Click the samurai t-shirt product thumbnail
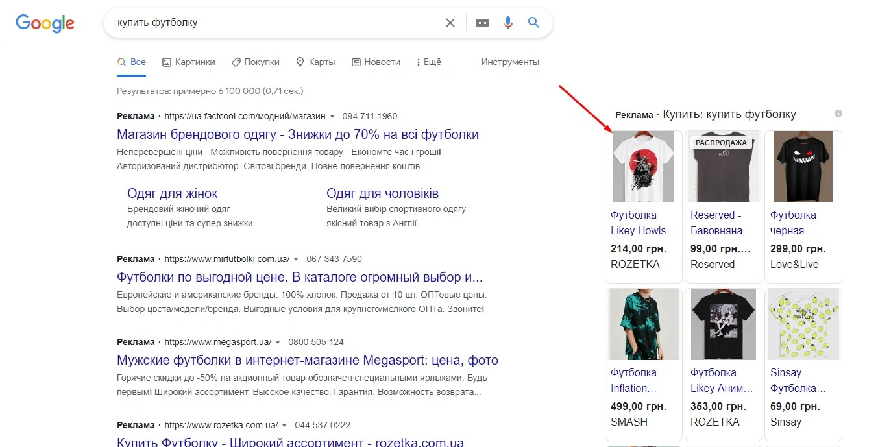Screen dimensions: 878x447 (x=643, y=166)
